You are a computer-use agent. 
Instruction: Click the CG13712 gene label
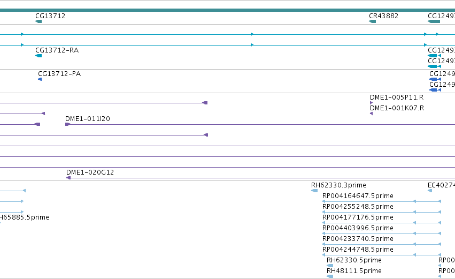(50, 16)
